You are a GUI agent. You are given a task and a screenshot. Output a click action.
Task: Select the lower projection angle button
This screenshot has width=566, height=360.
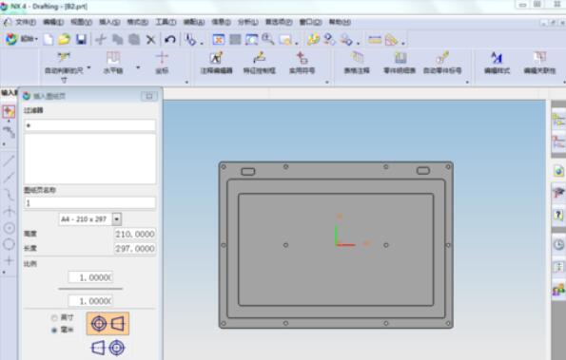[x=107, y=348]
